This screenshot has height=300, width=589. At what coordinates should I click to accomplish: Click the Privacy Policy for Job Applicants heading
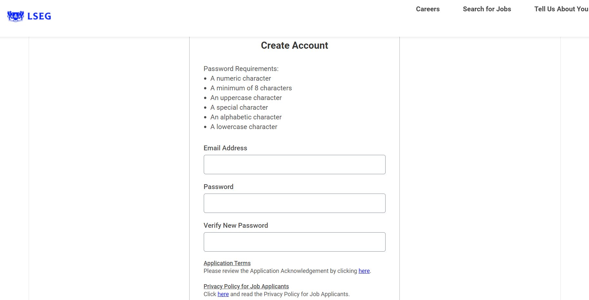pyautogui.click(x=246, y=286)
